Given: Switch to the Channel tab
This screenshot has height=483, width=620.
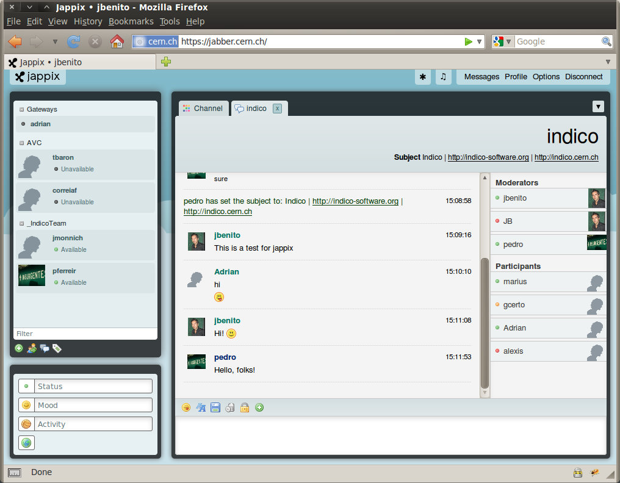Looking at the screenshot, I should [204, 109].
